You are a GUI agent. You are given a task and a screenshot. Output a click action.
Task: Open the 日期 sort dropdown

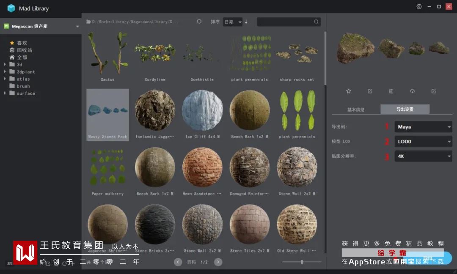[x=233, y=22]
